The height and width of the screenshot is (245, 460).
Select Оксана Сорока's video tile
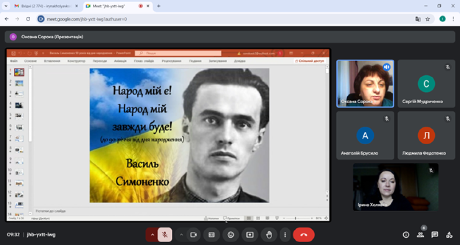[x=365, y=83]
